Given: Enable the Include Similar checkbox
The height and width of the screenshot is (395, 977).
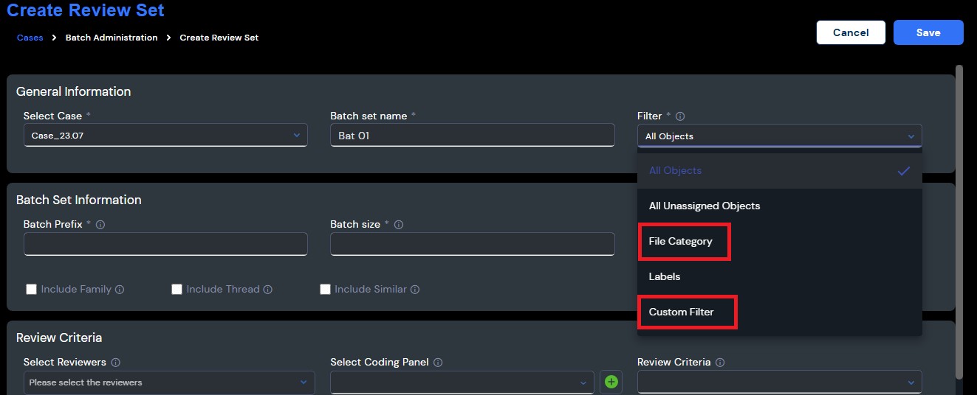Looking at the screenshot, I should point(325,290).
